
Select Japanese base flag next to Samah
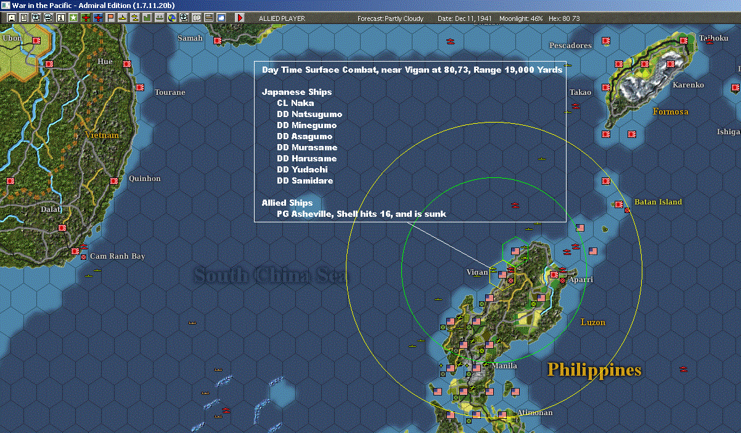218,41
